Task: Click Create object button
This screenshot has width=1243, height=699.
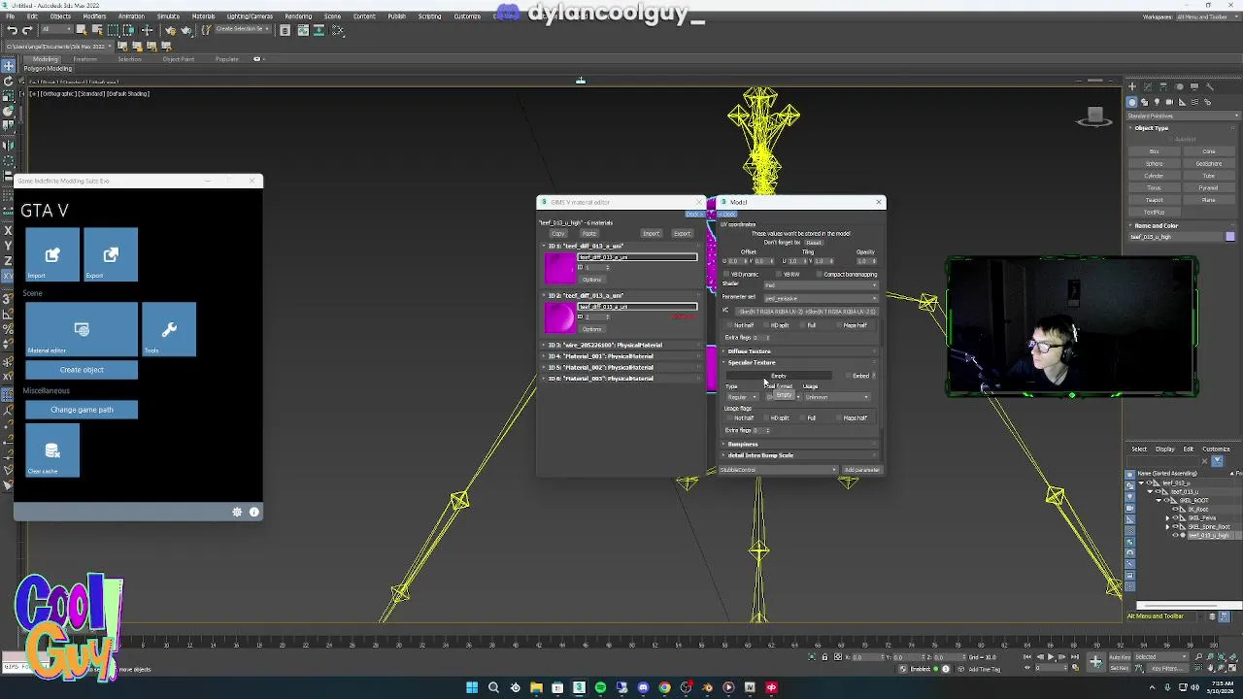Action: [x=82, y=370]
